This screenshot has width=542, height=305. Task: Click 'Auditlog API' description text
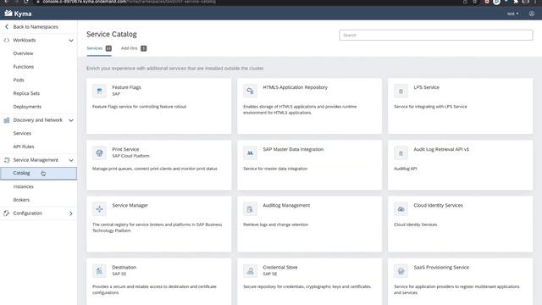tap(406, 169)
